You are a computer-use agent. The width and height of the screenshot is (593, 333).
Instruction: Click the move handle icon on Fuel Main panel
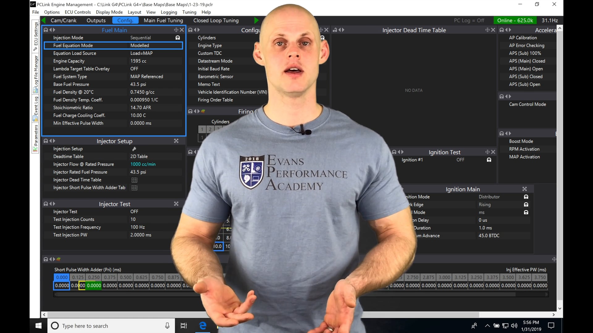[176, 30]
